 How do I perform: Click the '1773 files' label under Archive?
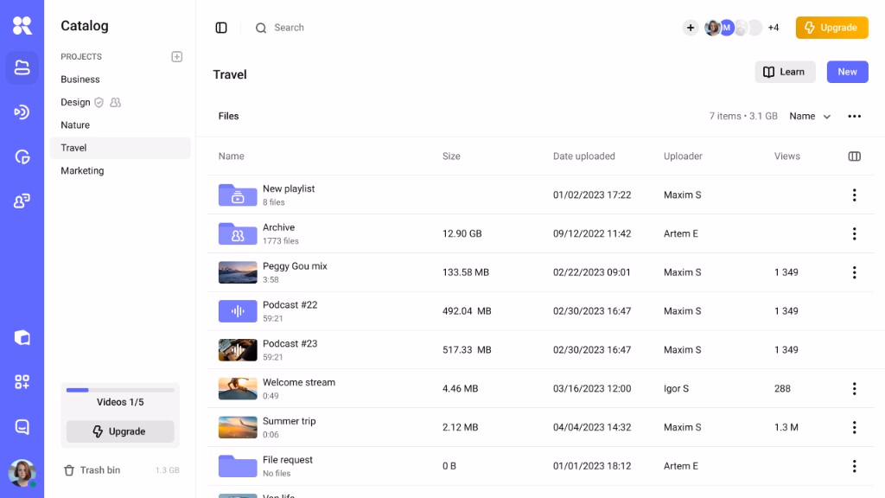click(x=281, y=241)
